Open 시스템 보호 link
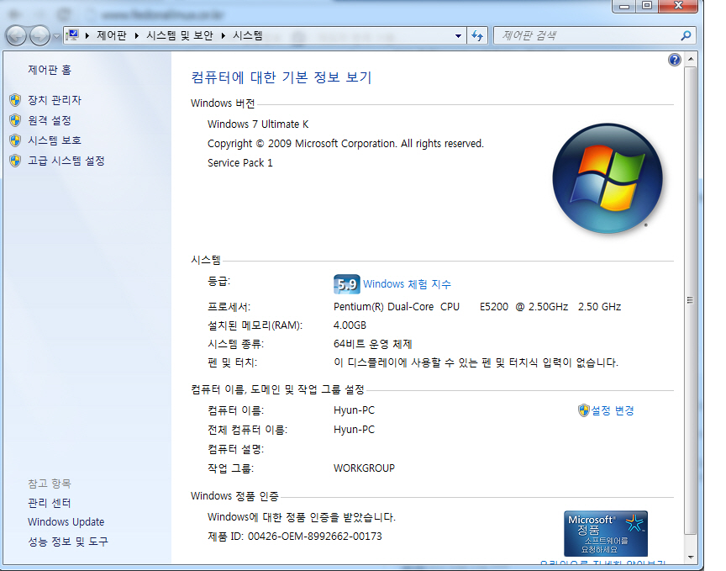The height and width of the screenshot is (571, 726). 54,140
